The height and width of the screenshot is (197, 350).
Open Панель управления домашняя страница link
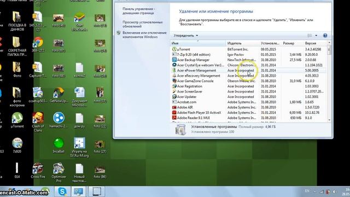click(x=138, y=11)
